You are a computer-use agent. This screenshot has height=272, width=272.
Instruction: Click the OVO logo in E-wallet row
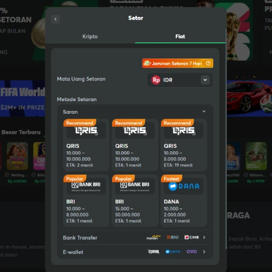191,252
